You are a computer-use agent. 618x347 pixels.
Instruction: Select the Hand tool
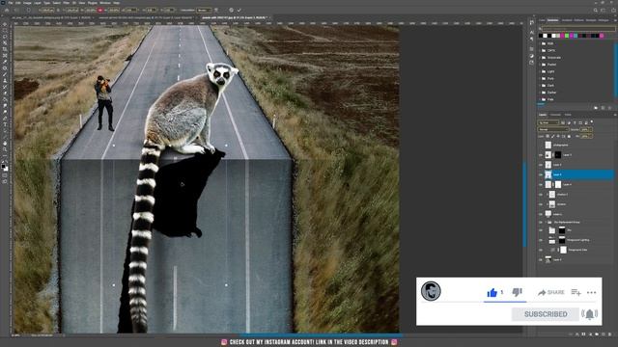(x=5, y=144)
